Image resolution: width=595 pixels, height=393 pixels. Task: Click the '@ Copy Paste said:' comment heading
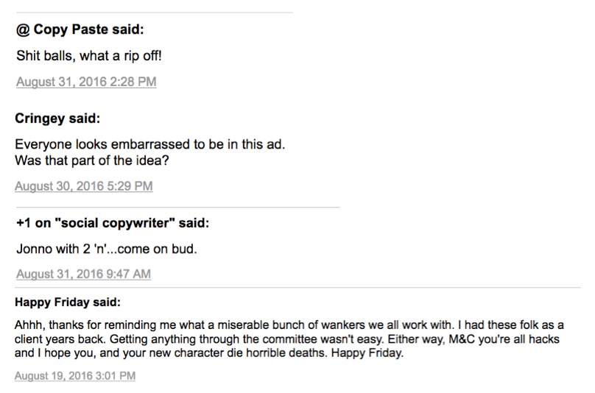80,29
